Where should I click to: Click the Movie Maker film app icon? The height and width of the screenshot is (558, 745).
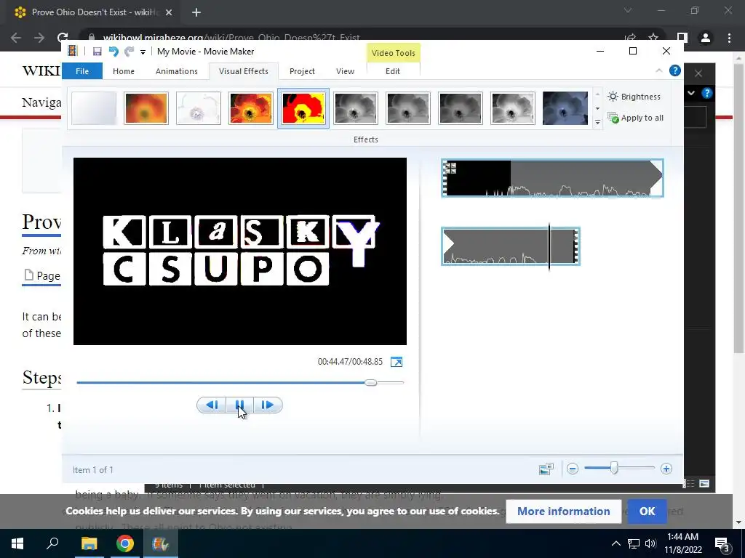pos(72,52)
